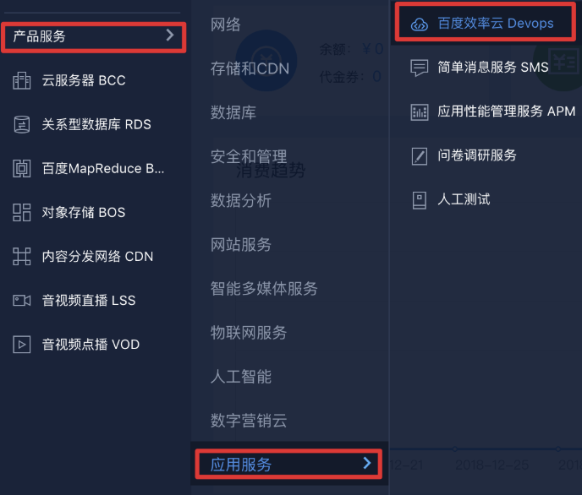
Task: Open 百度效率云 Devops link
Action: (x=496, y=24)
